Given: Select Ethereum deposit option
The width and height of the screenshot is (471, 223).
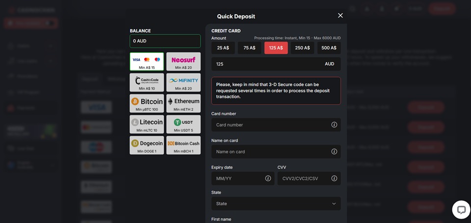Looking at the screenshot, I should pos(183,103).
